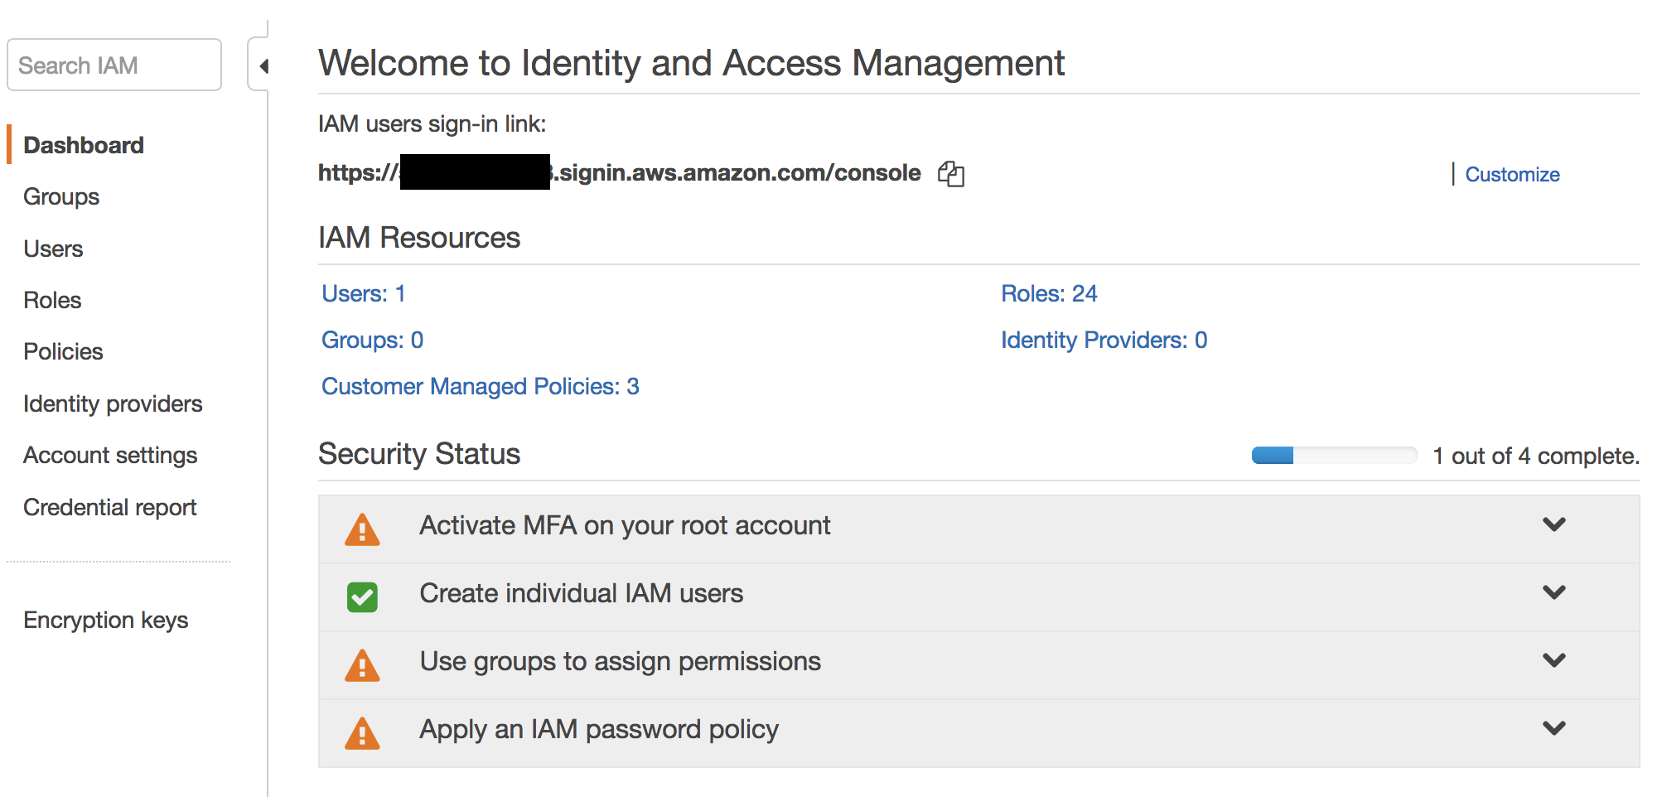This screenshot has height=797, width=1662.
Task: Copy the IAM sign-in link to clipboard
Action: 951,174
